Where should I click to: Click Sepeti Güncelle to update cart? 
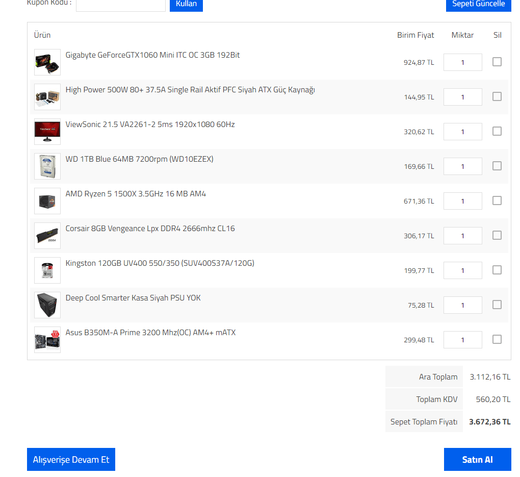(x=478, y=5)
